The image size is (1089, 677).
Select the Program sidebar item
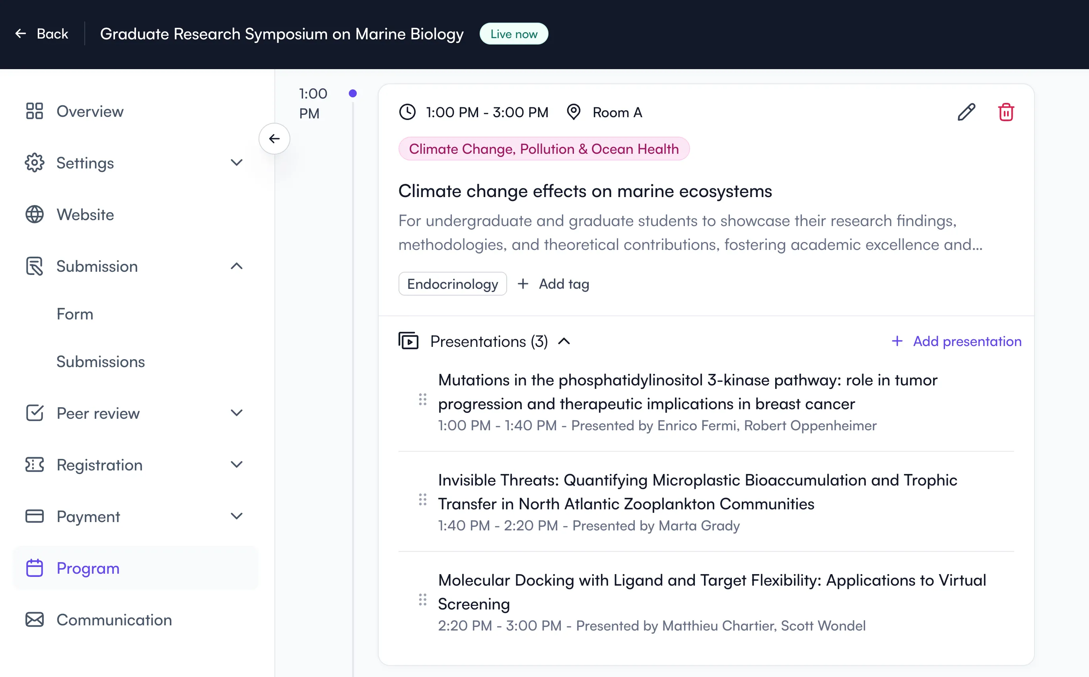[136, 568]
